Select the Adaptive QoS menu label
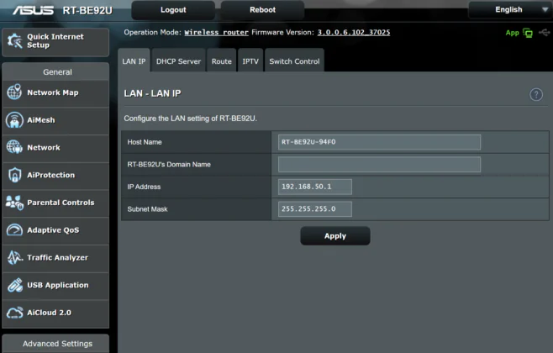 (x=53, y=230)
